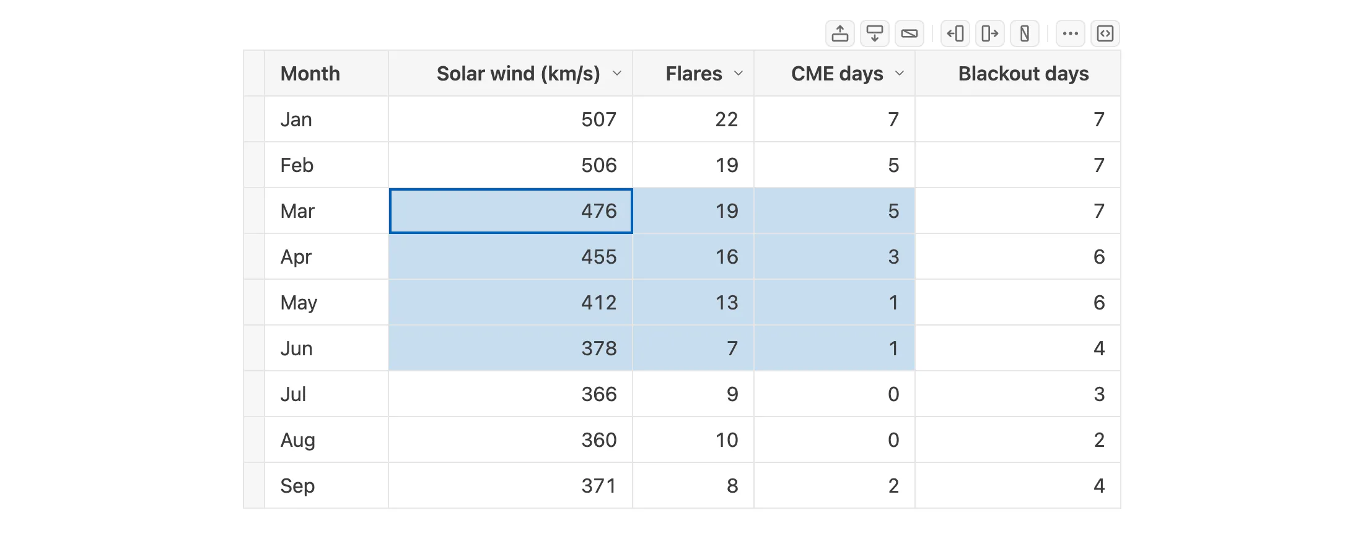The width and height of the screenshot is (1363, 536).
Task: Open the CME days column dropdown chevron
Action: pos(900,74)
